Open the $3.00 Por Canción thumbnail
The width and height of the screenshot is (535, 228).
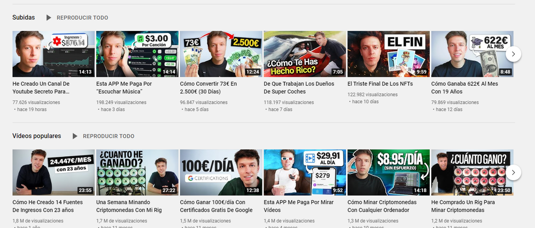tap(137, 54)
